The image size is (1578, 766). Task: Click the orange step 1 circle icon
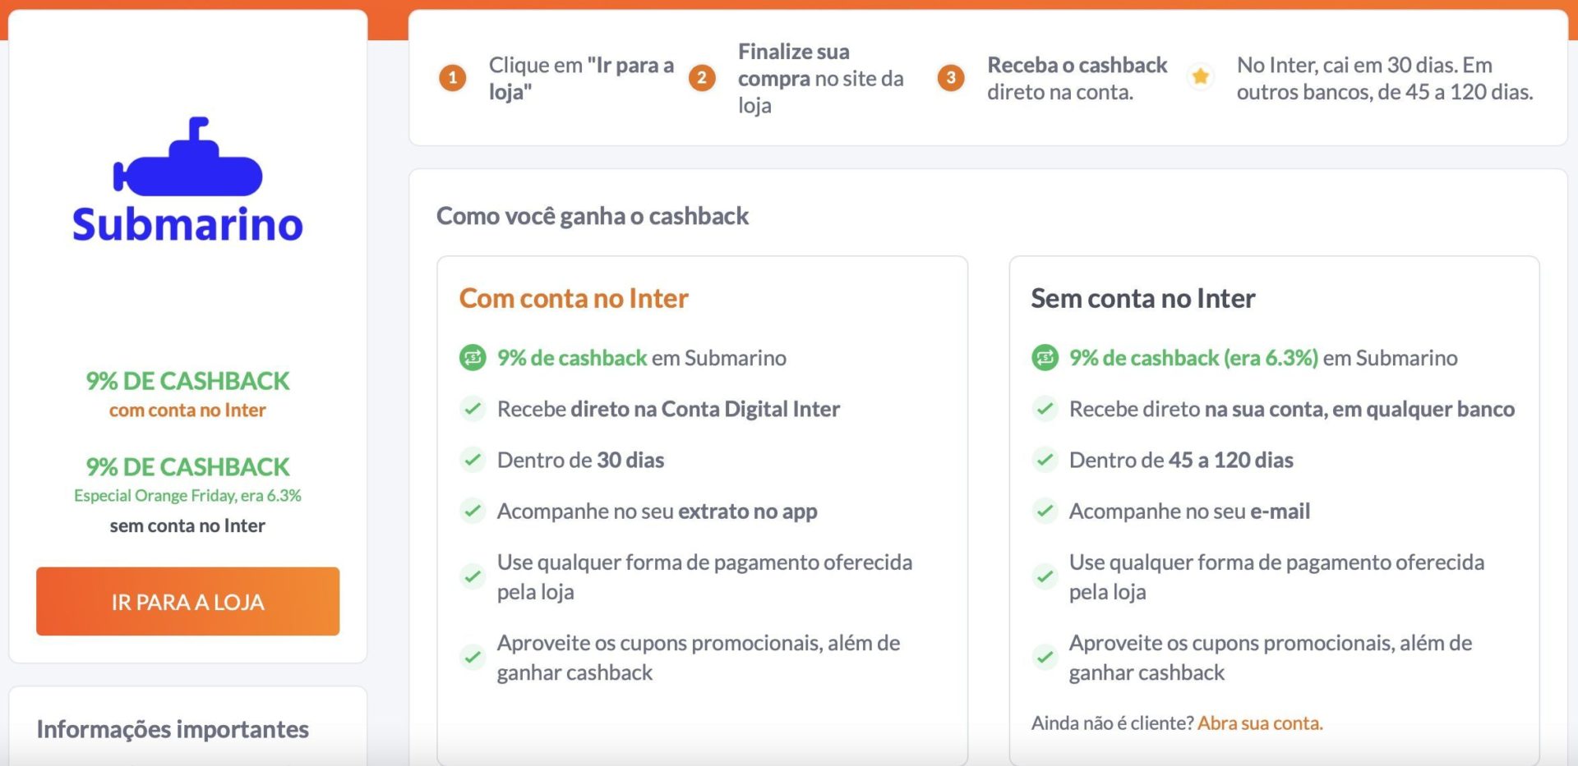tap(452, 78)
